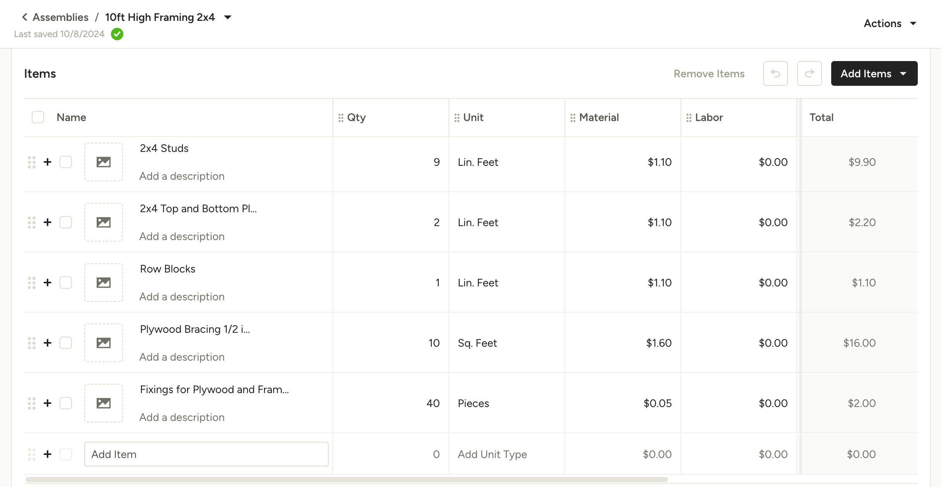This screenshot has width=941, height=487.
Task: Click the Unit column grip handle
Action: (x=457, y=118)
